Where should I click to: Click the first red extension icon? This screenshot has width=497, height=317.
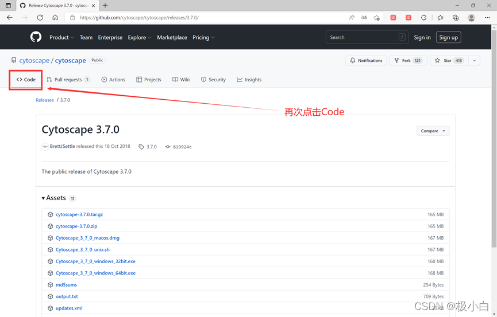tap(393, 18)
